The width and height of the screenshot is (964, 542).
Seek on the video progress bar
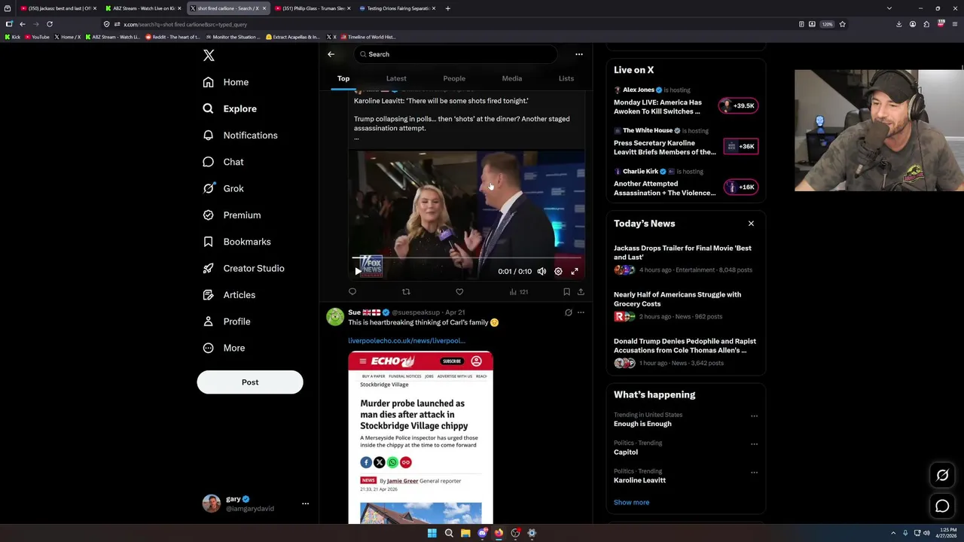467,258
